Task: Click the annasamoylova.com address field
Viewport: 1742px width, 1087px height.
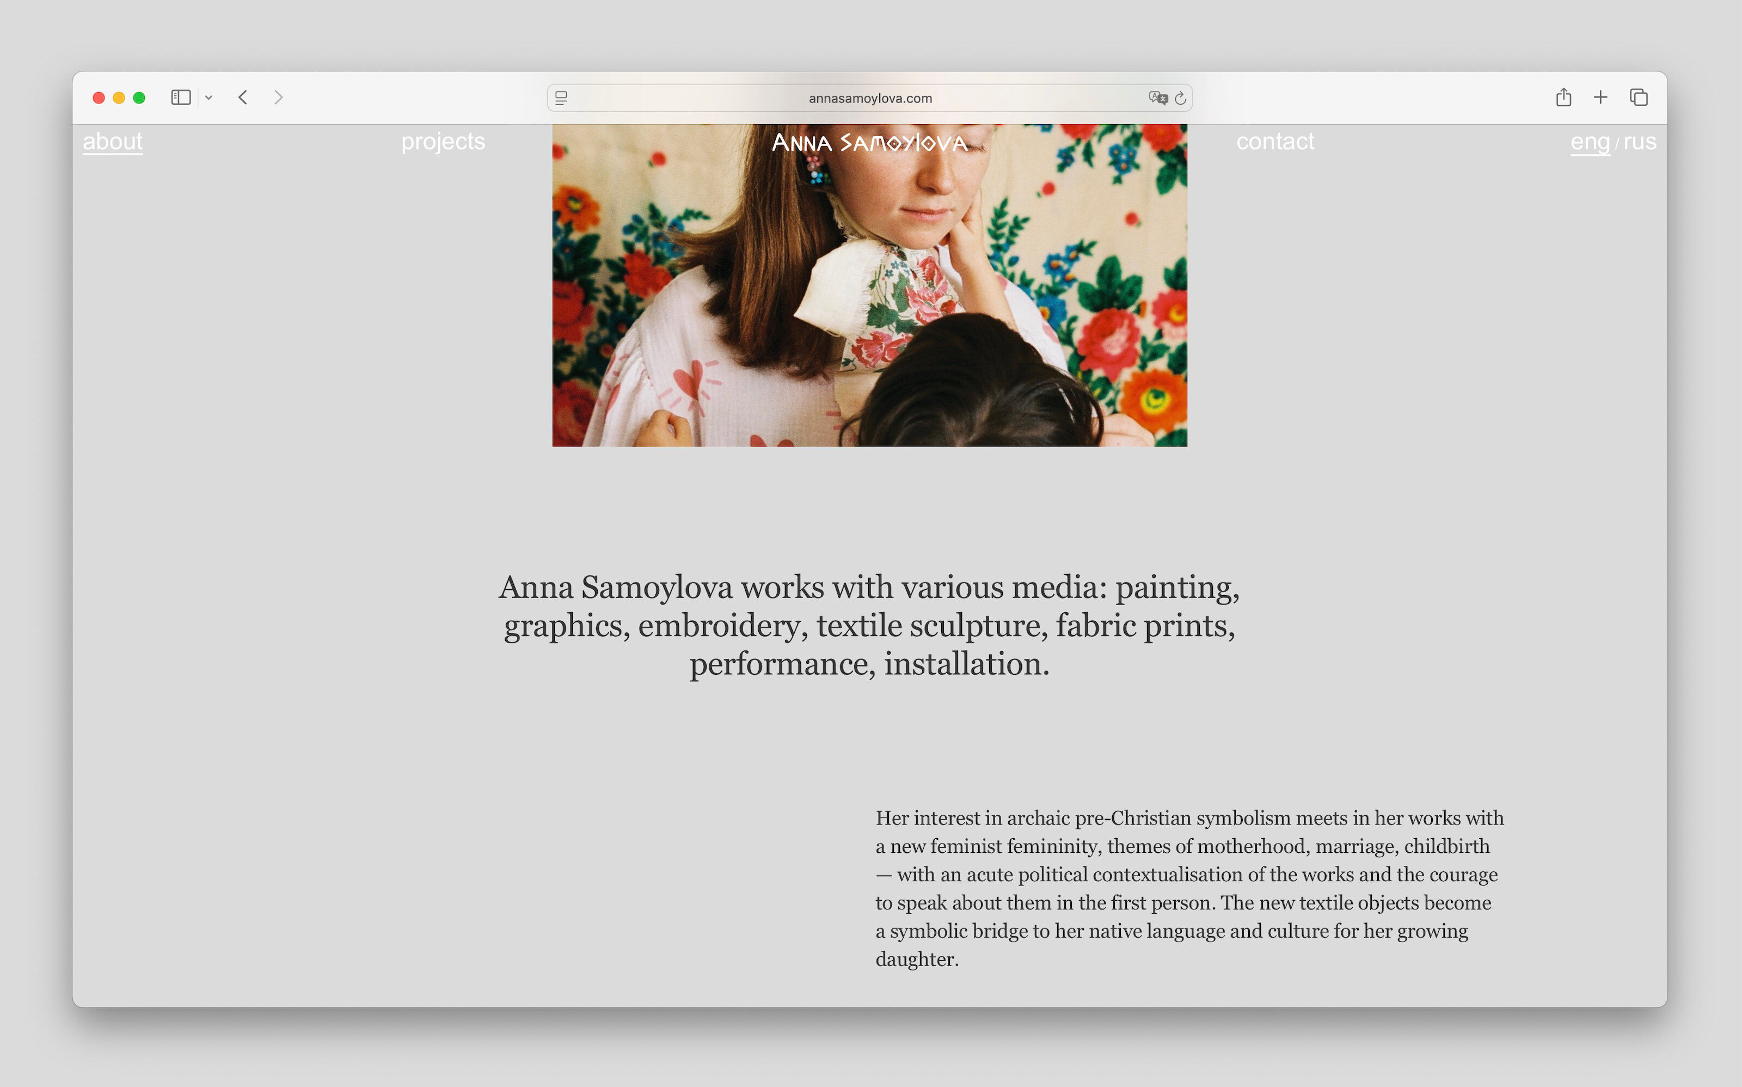Action: tap(869, 98)
